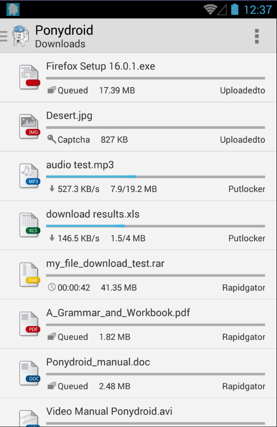The image size is (277, 427).
Task: Click download results.xls progress bar
Action: coord(155,226)
